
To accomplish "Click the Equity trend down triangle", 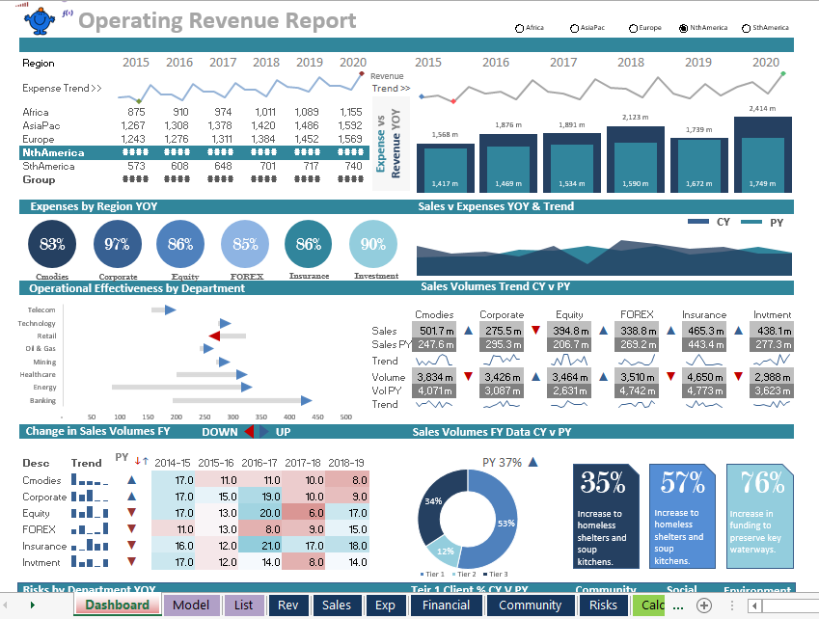I will point(131,513).
